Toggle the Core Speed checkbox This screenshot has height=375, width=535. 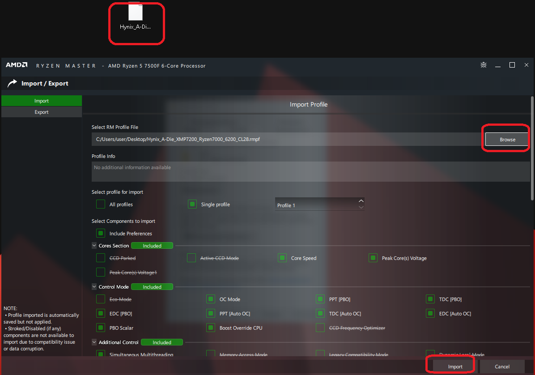point(282,258)
